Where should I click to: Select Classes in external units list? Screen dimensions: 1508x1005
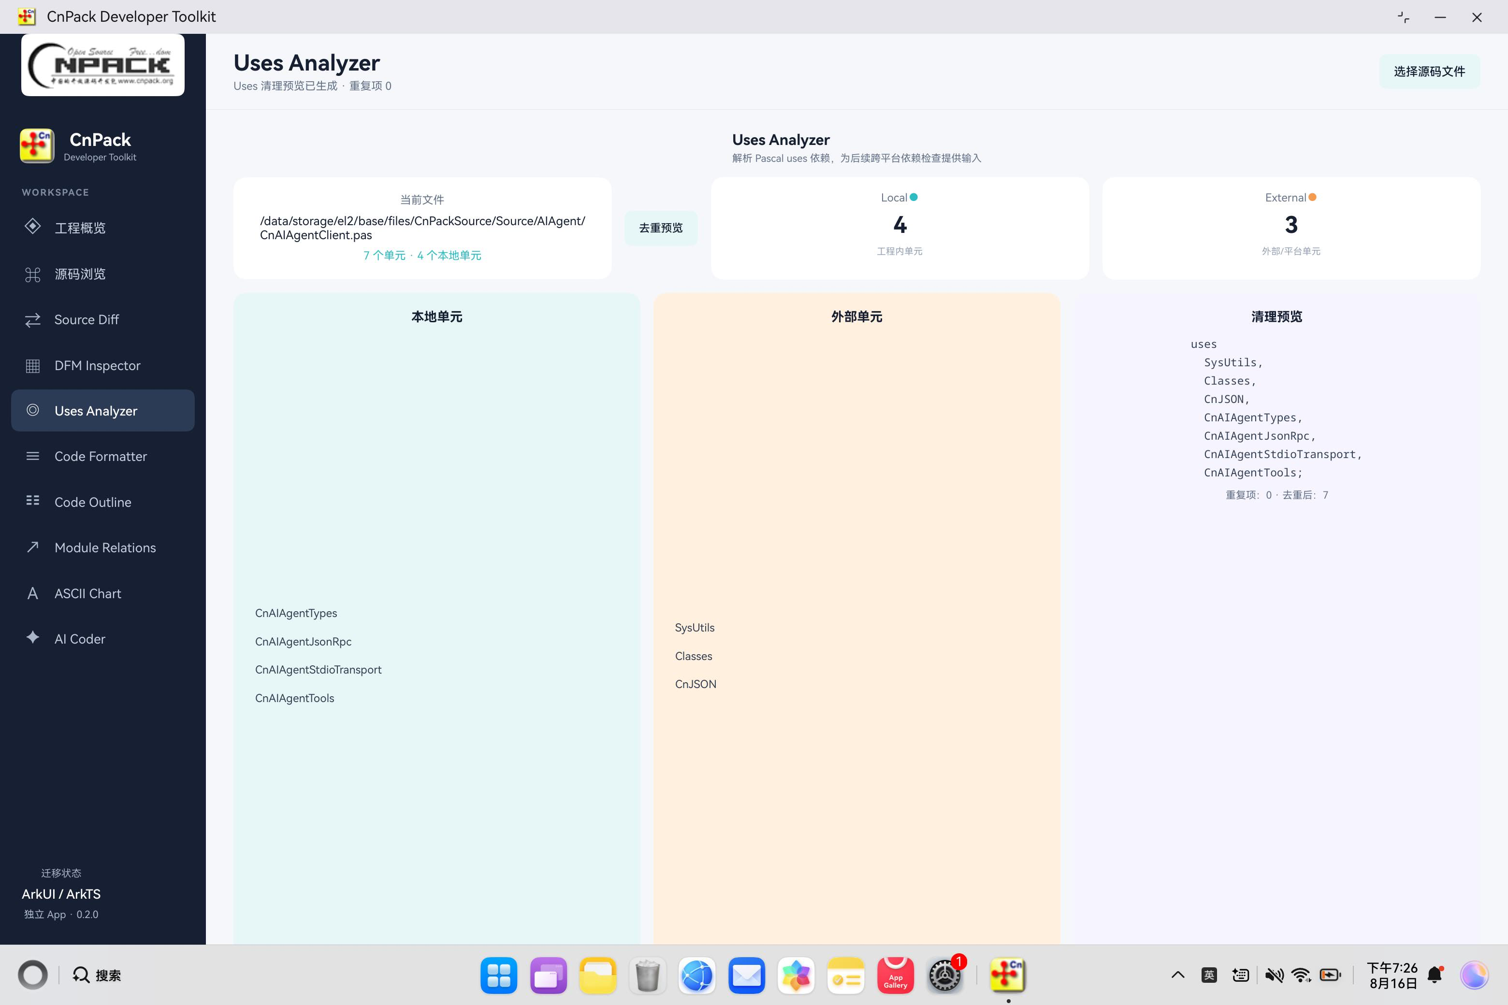coord(693,656)
